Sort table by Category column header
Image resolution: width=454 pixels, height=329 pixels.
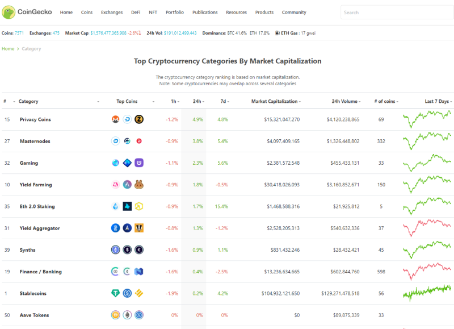click(28, 101)
